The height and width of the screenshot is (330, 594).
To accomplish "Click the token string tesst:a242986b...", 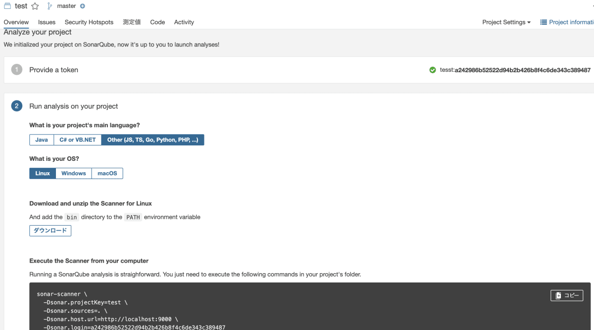I will [515, 70].
